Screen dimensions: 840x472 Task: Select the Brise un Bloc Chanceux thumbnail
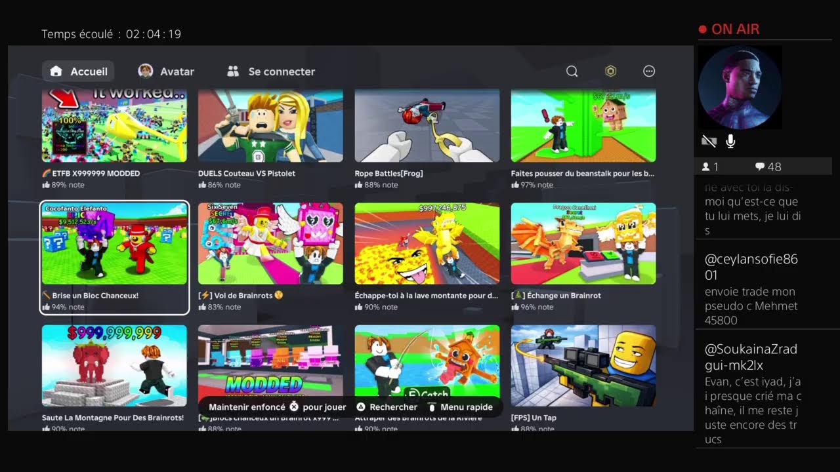point(114,243)
